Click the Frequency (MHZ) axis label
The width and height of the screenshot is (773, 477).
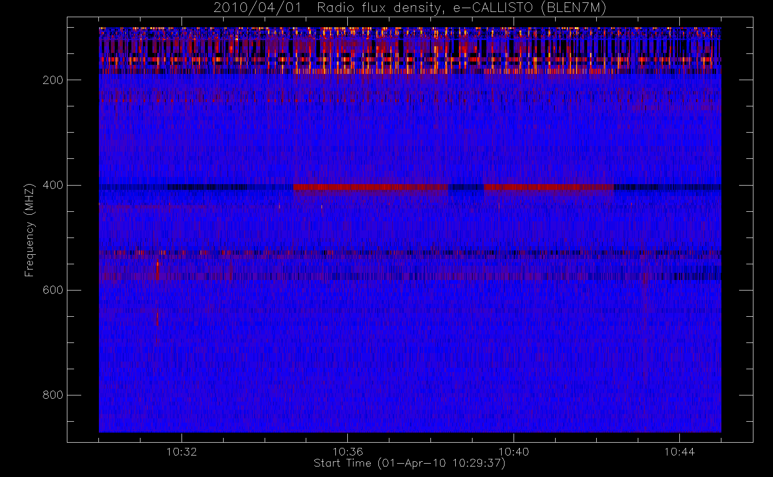pos(30,230)
